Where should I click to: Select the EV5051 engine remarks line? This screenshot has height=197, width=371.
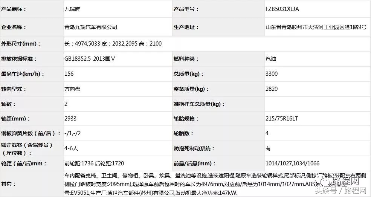coord(151,193)
